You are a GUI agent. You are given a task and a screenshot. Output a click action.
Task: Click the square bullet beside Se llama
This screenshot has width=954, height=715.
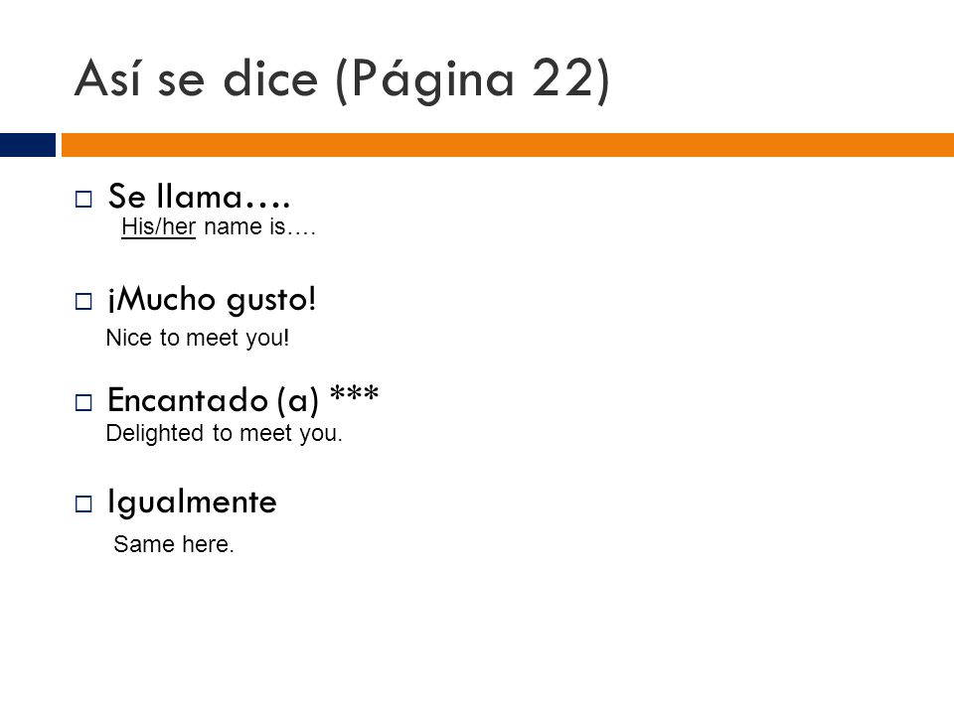83,200
